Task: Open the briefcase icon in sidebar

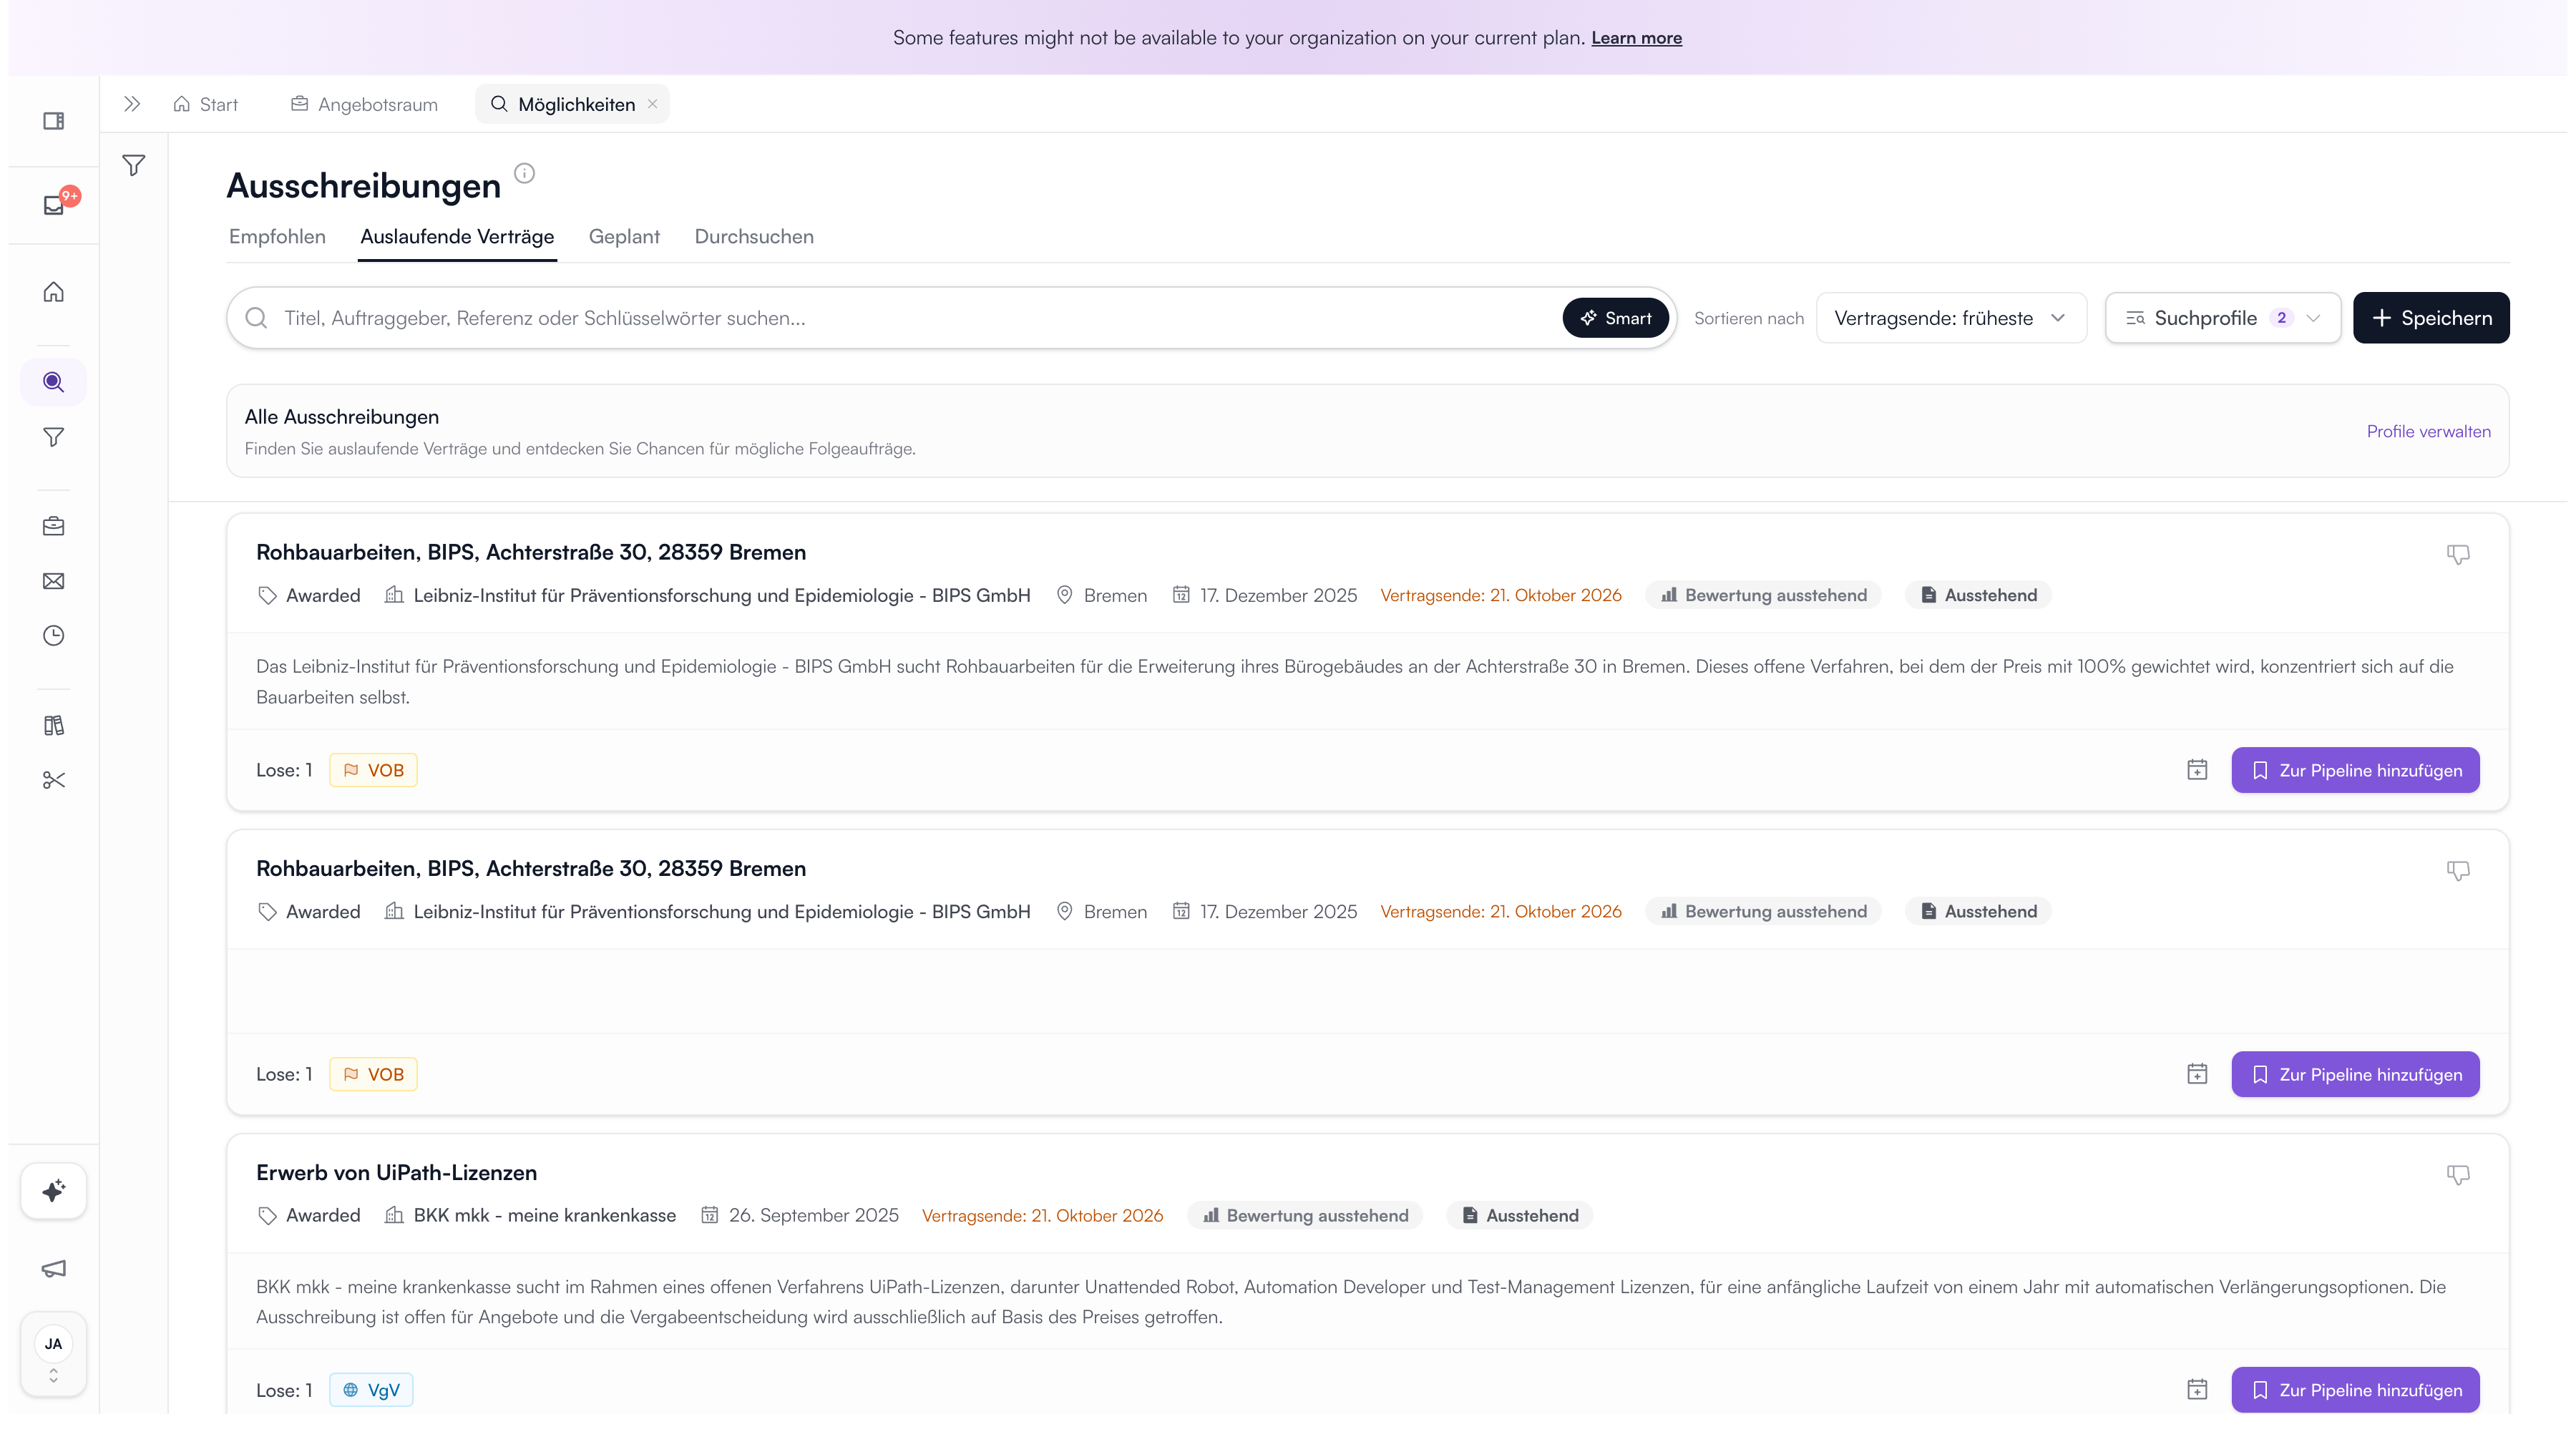Action: tap(53, 526)
